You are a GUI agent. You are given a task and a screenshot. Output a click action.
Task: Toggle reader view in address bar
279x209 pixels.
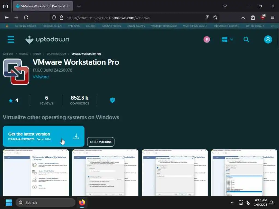[x=207, y=17]
